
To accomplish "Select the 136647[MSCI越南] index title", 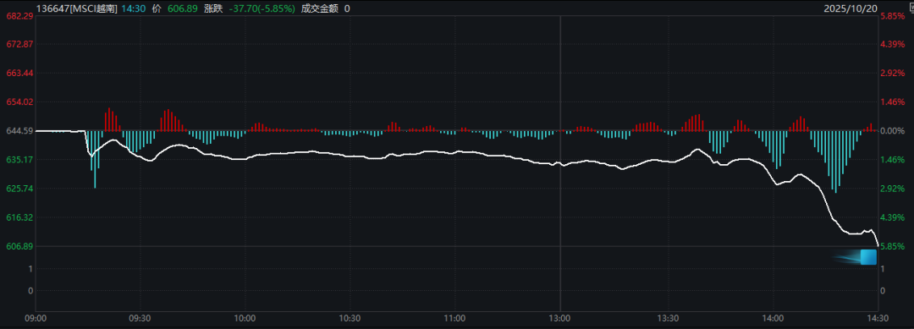I will click(x=77, y=8).
